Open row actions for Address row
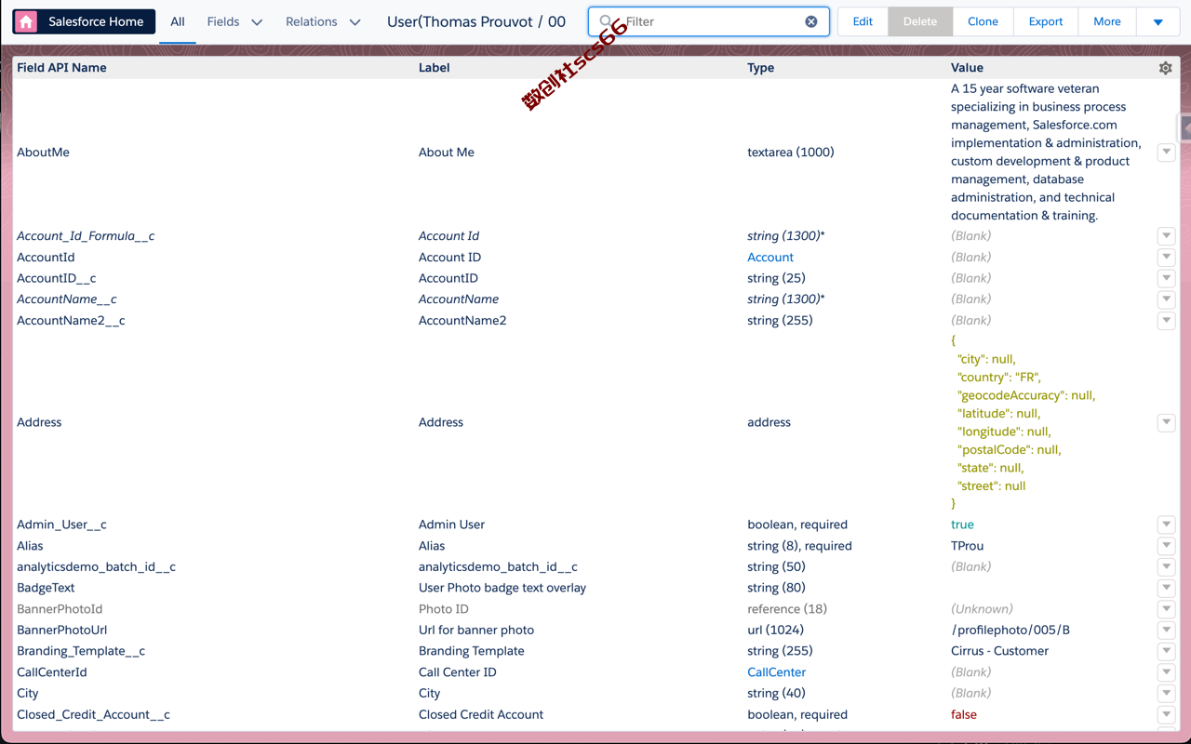 coord(1166,422)
